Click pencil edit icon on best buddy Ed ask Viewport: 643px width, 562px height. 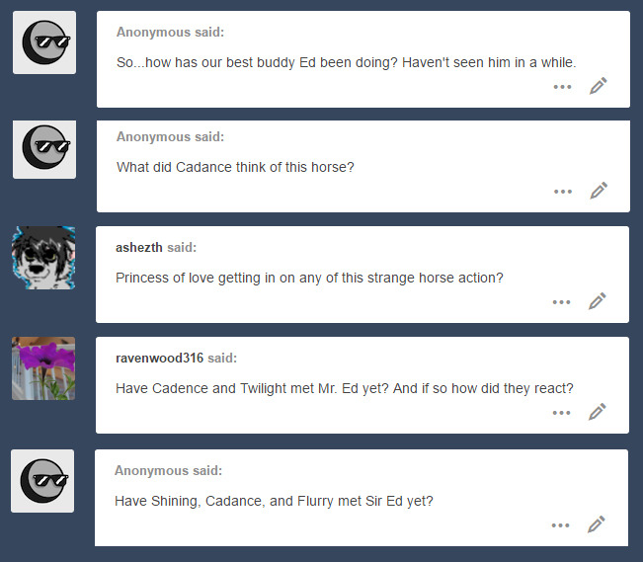click(x=599, y=86)
